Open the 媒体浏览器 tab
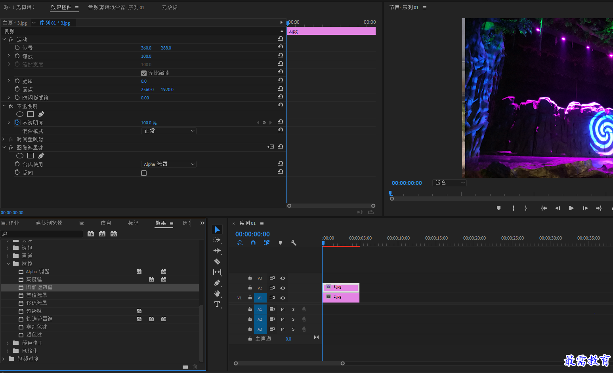The height and width of the screenshot is (373, 613). [49, 223]
